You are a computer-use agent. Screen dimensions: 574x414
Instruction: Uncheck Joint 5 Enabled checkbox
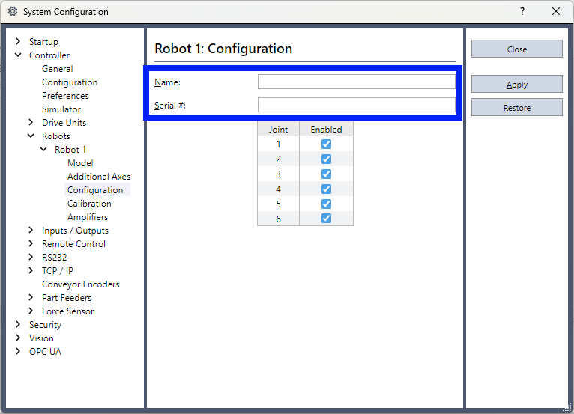click(326, 204)
